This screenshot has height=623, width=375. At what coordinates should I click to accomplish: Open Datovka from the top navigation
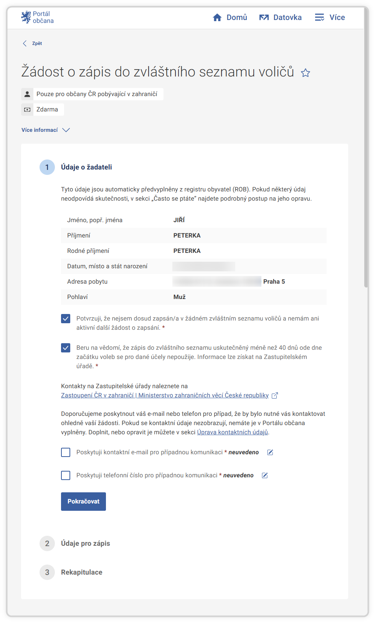(x=287, y=18)
